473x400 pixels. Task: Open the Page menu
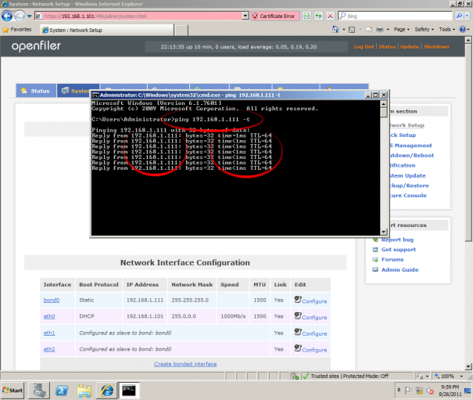(402, 29)
